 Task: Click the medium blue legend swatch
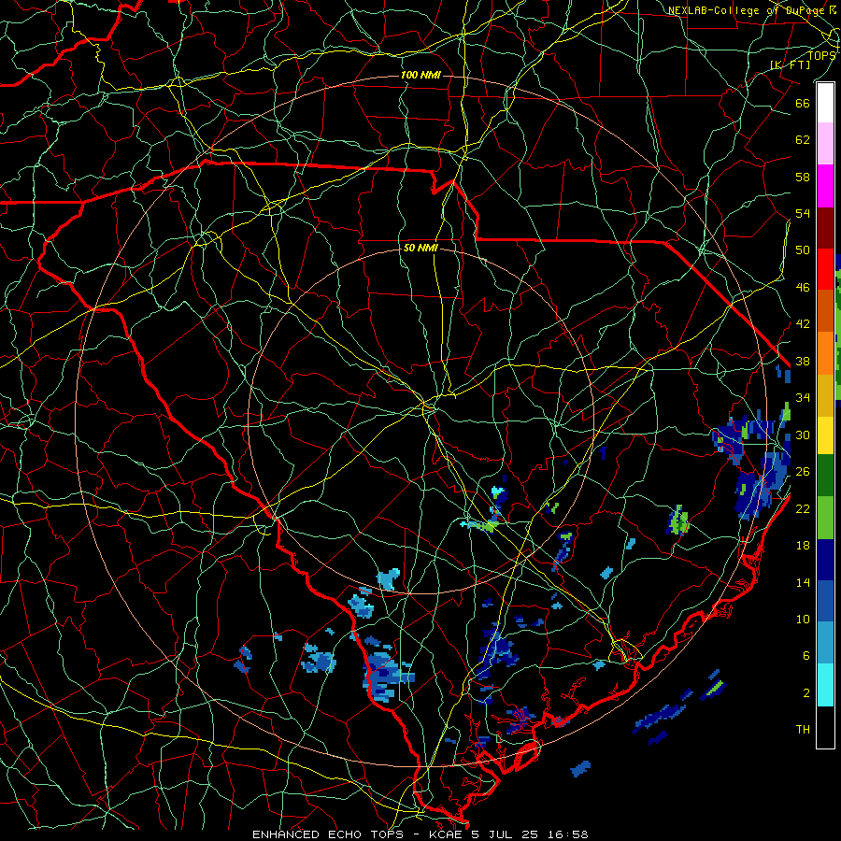tap(825, 601)
